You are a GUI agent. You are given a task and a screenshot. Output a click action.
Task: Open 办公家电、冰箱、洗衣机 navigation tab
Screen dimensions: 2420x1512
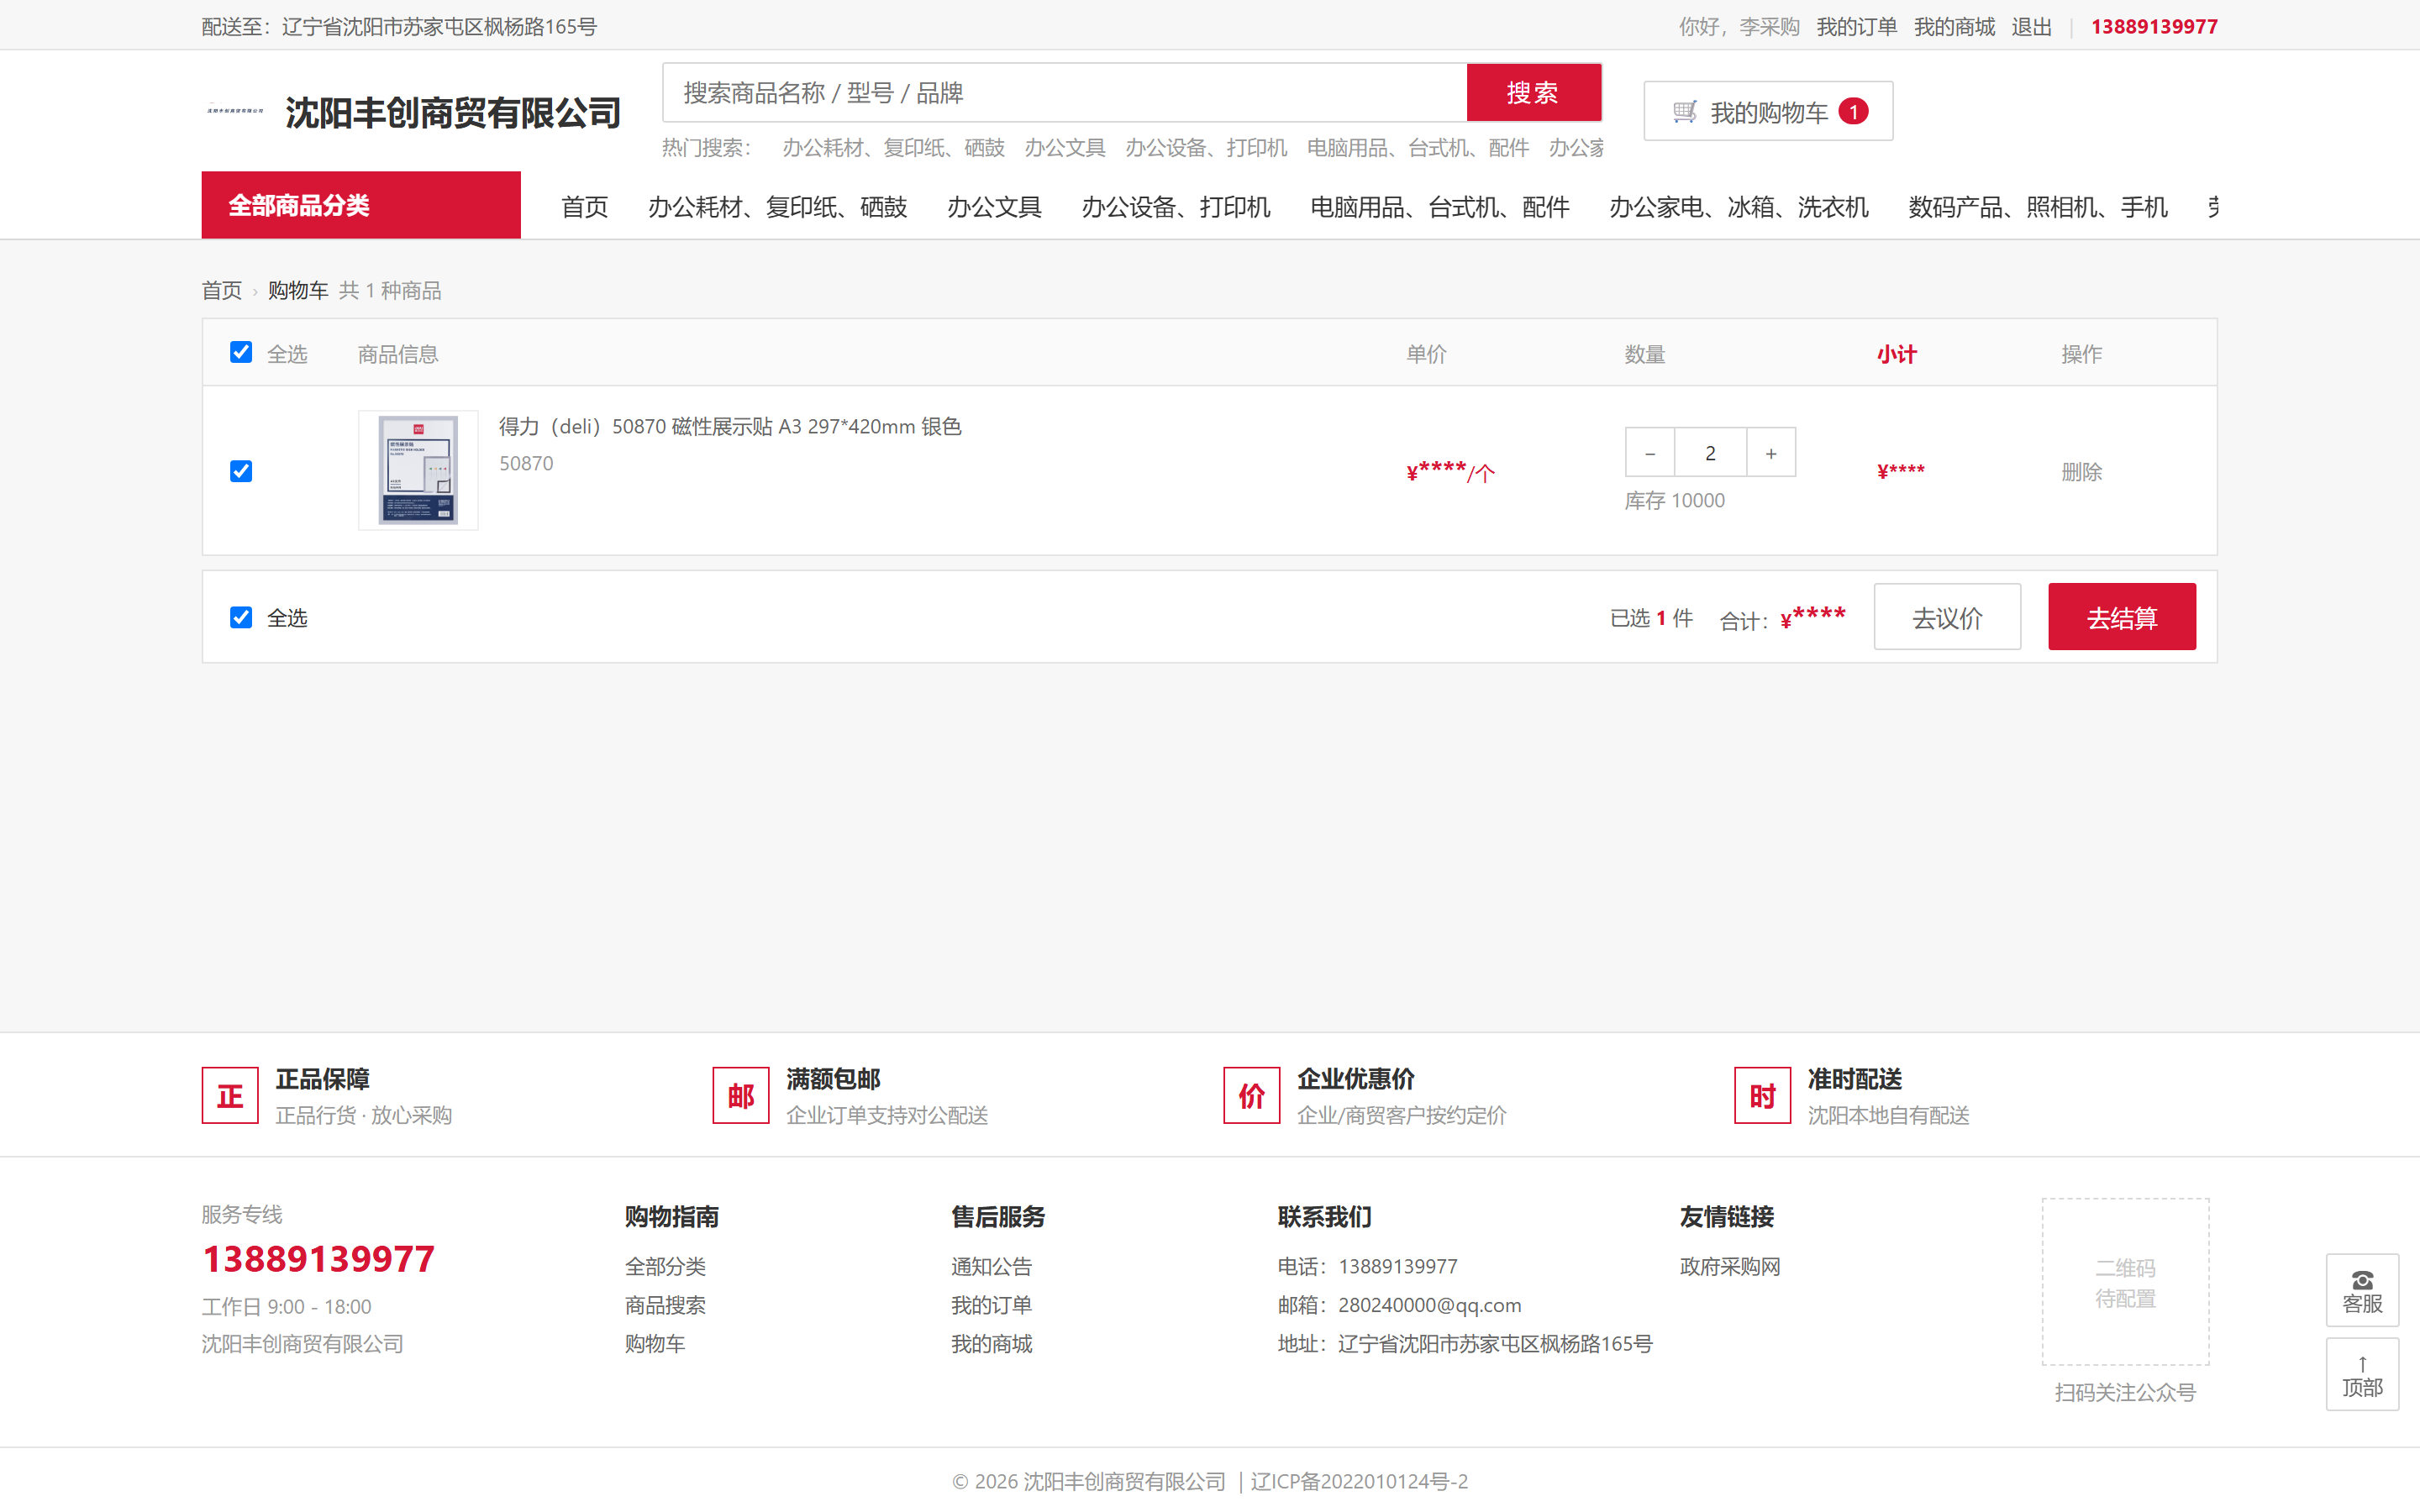pos(1739,207)
